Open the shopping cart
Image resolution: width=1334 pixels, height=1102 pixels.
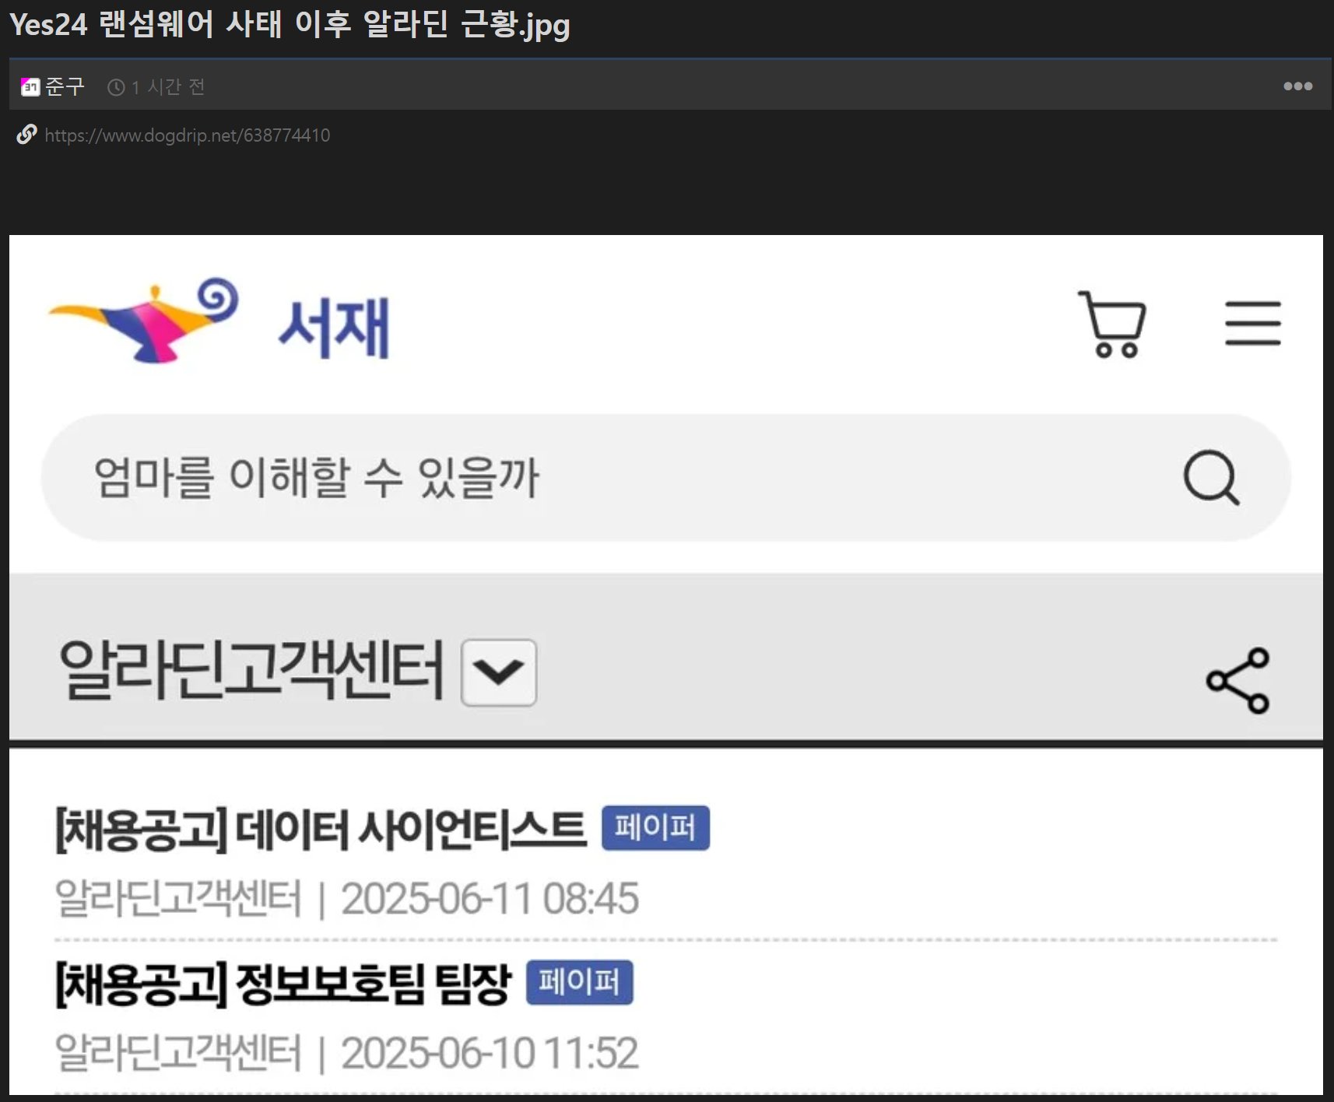coord(1113,324)
